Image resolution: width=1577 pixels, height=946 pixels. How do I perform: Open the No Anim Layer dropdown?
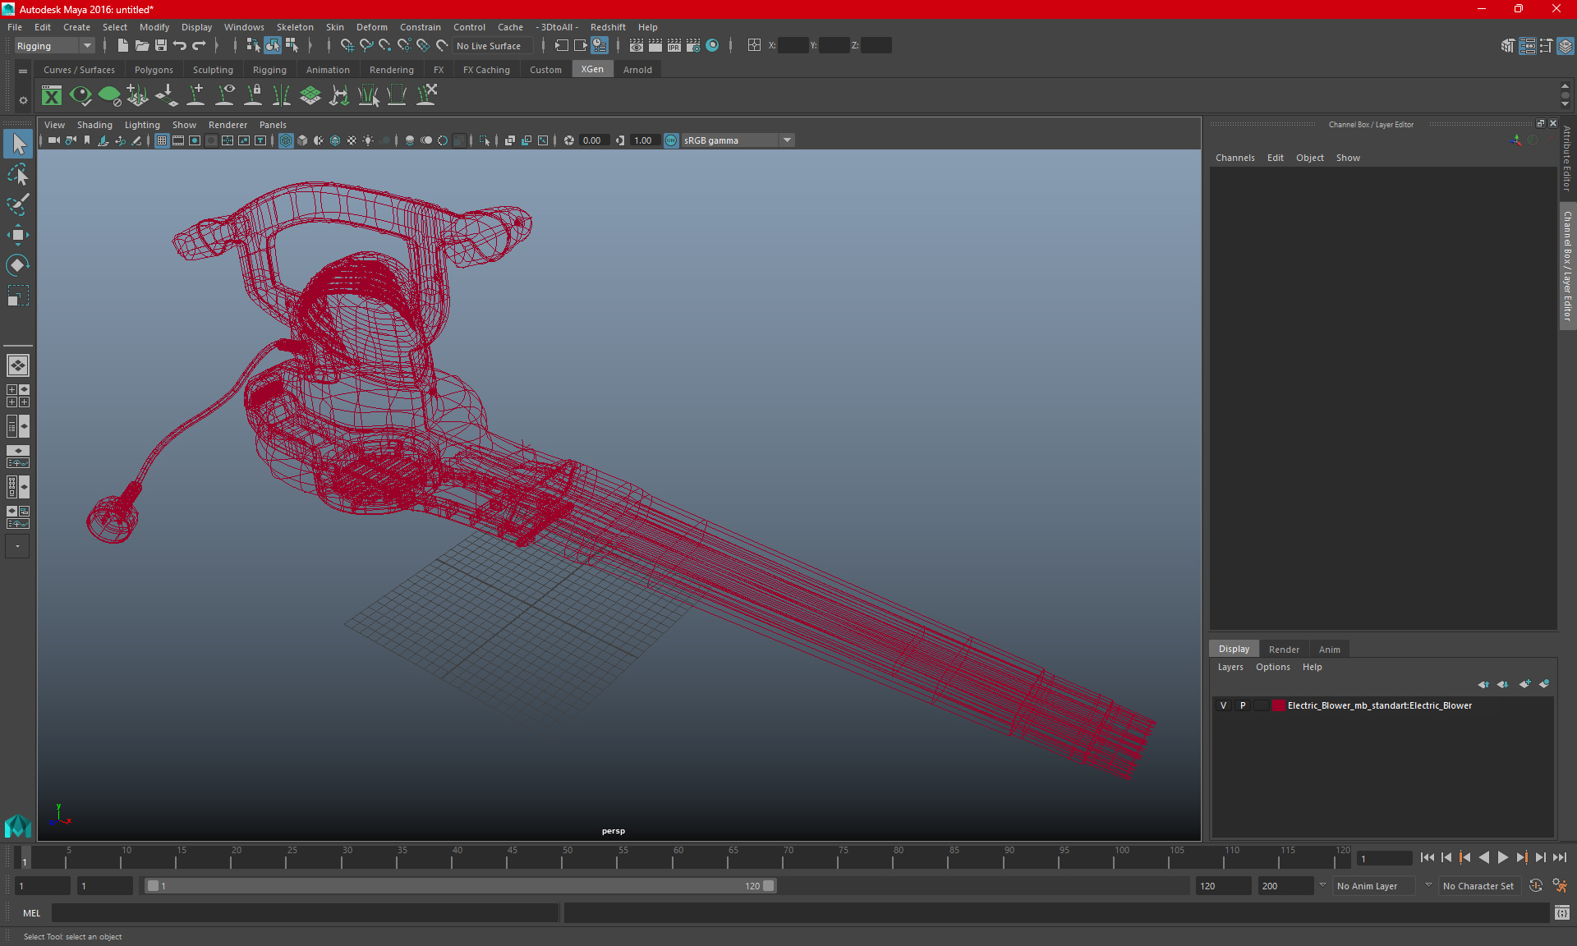[1376, 885]
